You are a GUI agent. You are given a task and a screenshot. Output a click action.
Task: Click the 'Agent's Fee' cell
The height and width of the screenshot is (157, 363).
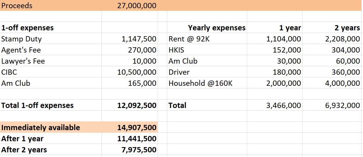(51, 50)
